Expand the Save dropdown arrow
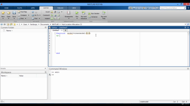 click(x=14, y=19)
